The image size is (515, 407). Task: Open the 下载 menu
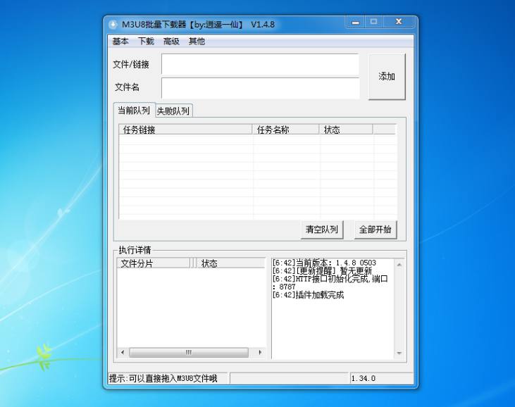pyautogui.click(x=146, y=42)
